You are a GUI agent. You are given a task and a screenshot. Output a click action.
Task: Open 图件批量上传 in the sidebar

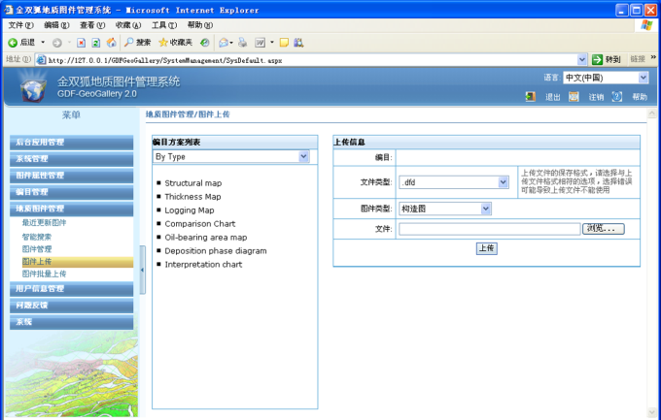[45, 274]
